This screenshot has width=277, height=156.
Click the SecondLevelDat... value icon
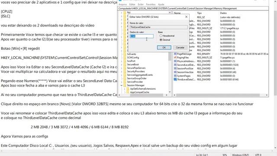coord(175,65)
